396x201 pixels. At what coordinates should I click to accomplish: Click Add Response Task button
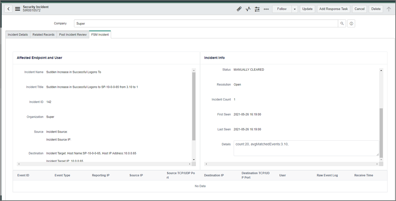(x=333, y=9)
